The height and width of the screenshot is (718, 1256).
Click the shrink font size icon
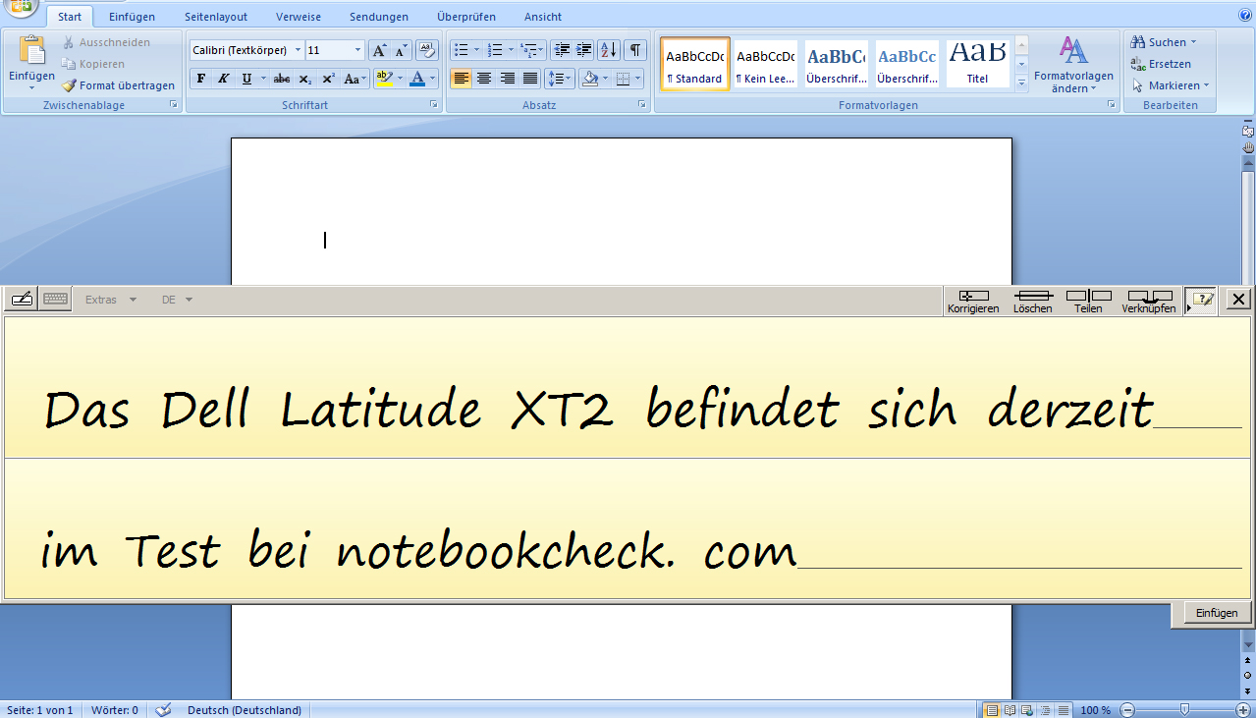tap(401, 50)
